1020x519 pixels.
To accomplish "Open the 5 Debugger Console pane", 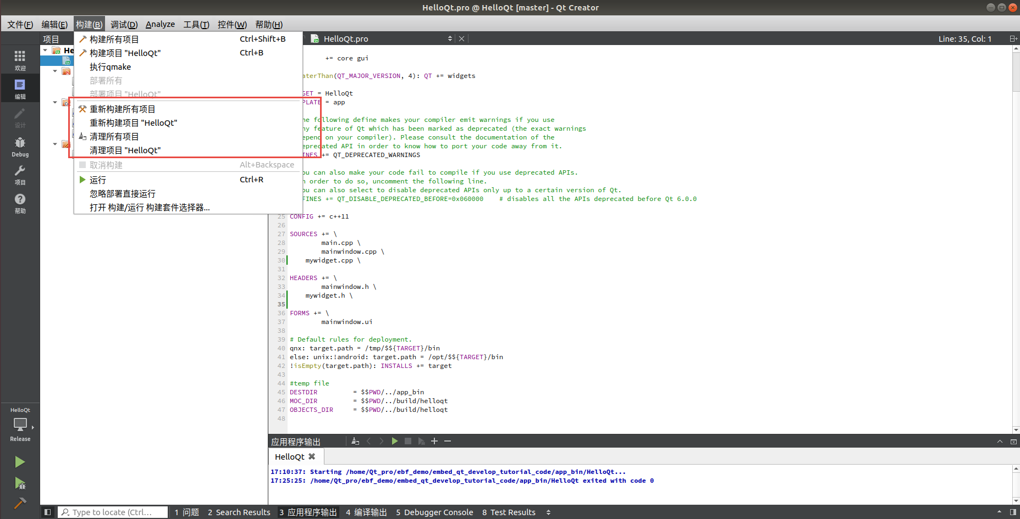I will point(434,512).
